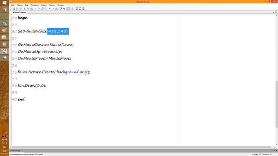Click the 'background.png' string literal
The height and width of the screenshot is (156, 278).
[72, 72]
